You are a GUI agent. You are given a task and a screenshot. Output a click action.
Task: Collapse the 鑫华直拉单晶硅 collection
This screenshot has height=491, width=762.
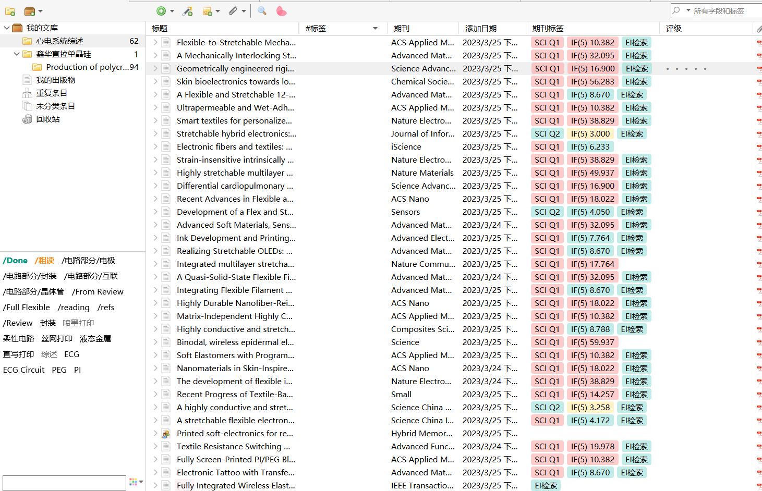(17, 54)
